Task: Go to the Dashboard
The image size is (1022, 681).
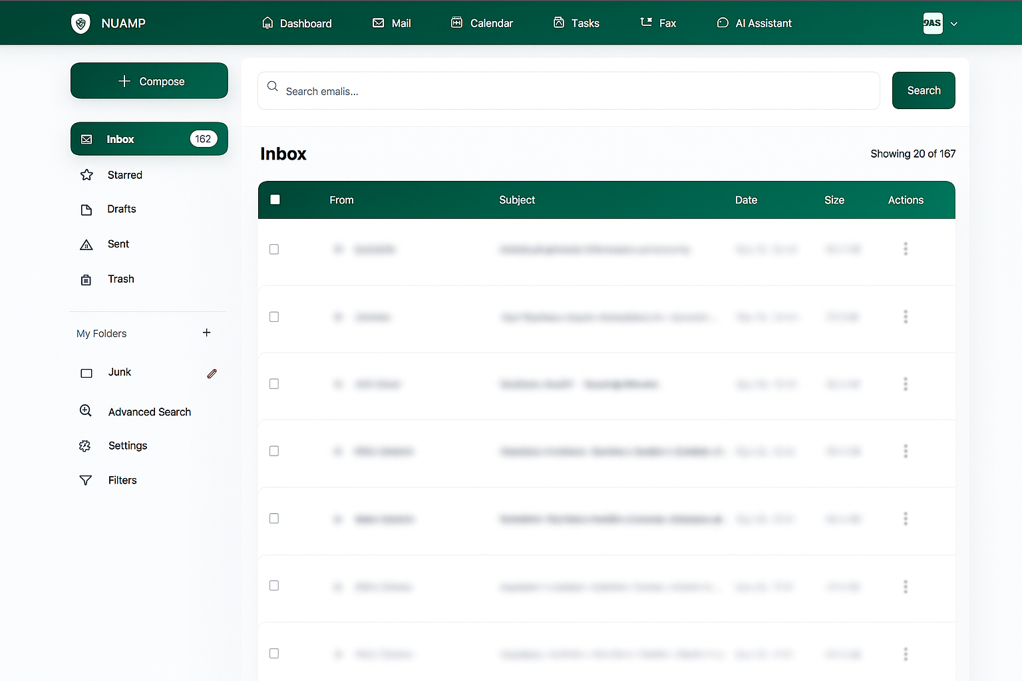Action: (x=296, y=23)
